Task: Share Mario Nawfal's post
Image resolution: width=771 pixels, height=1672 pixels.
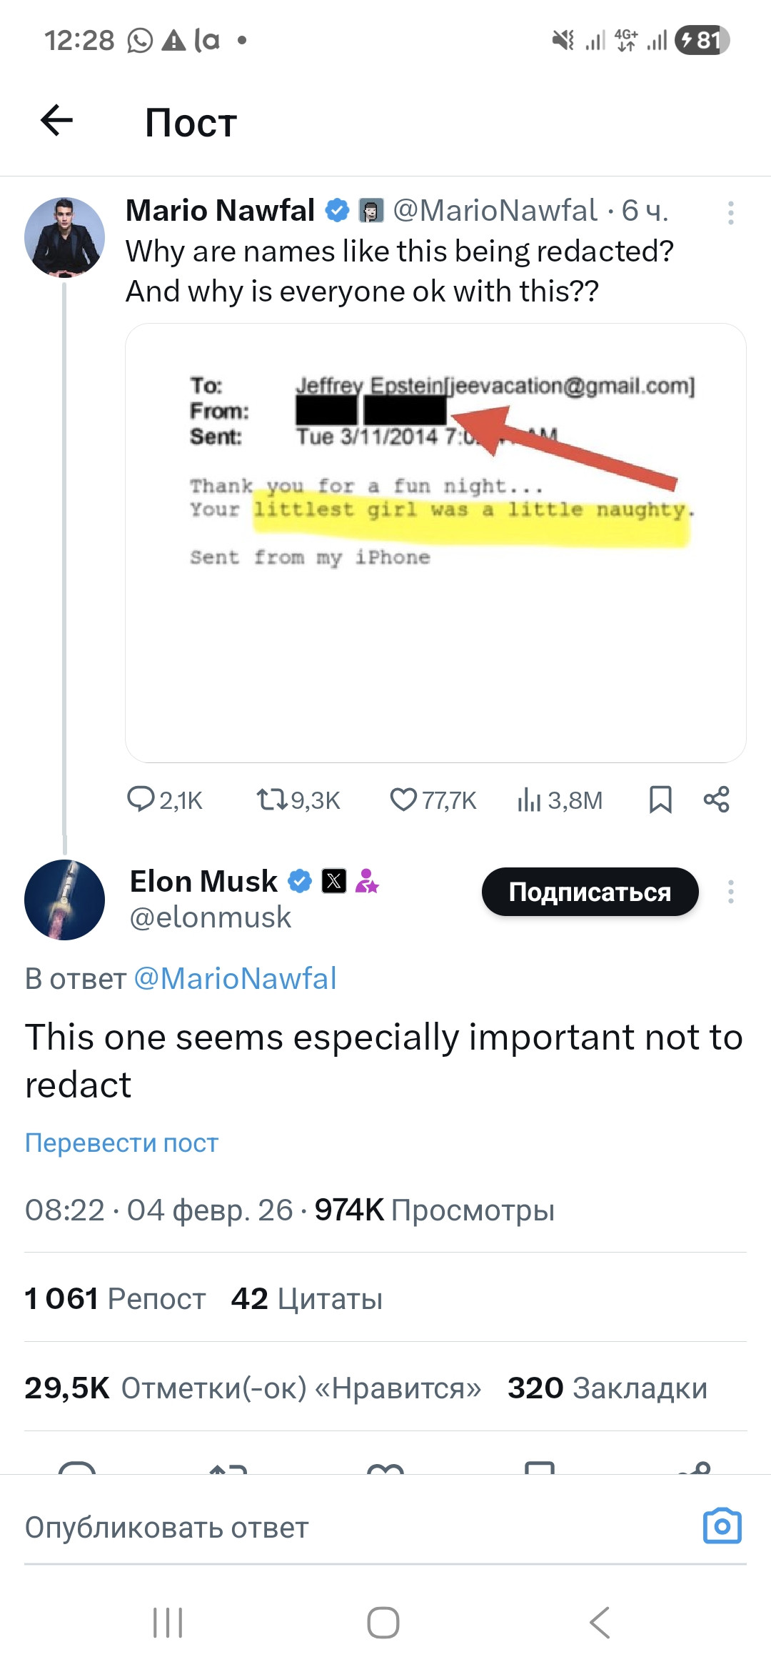Action: click(716, 800)
